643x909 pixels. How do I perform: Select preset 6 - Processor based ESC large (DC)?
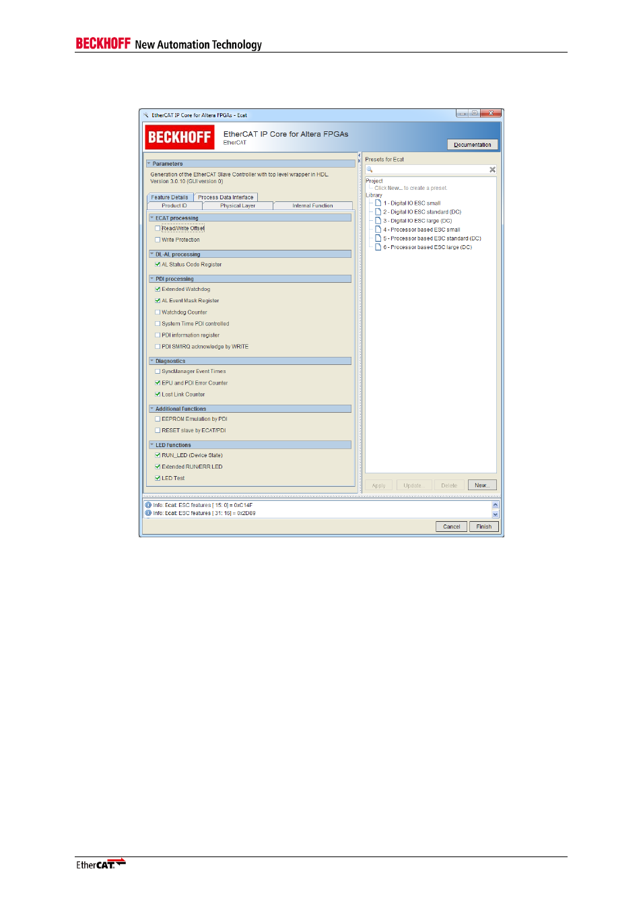coord(428,247)
